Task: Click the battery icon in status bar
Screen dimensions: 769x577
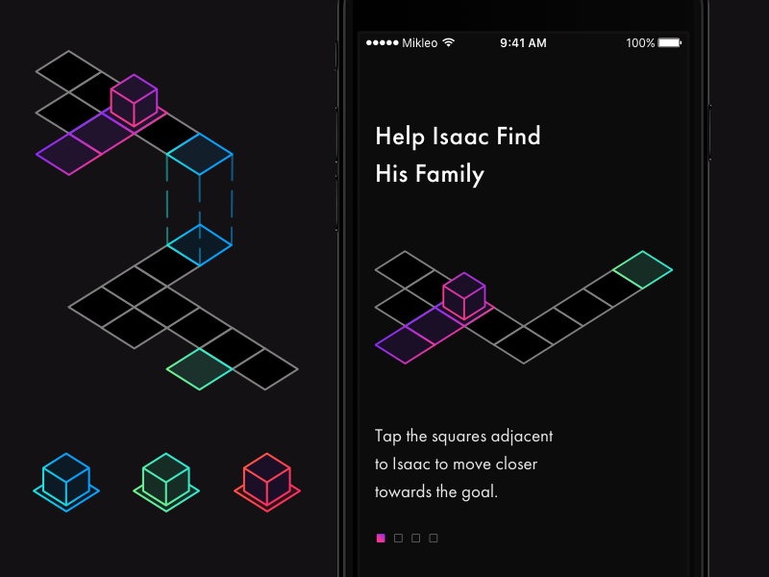Action: 669,43
